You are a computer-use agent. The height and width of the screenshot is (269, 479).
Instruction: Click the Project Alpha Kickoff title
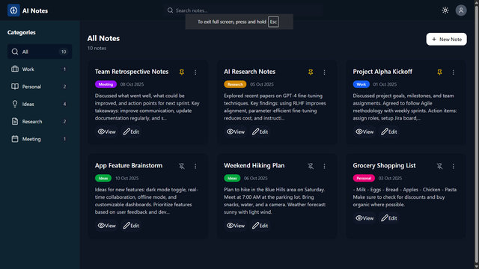(382, 72)
